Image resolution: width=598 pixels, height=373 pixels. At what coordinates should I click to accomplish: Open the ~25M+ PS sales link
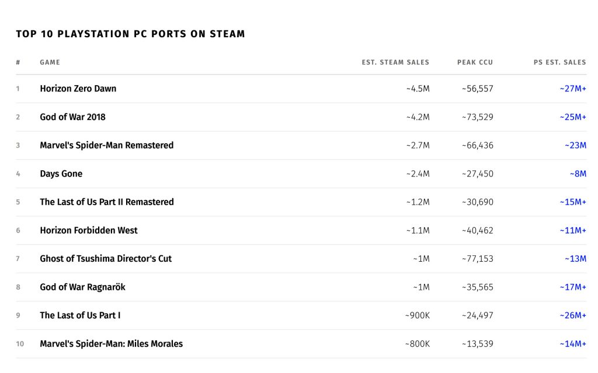pyautogui.click(x=572, y=117)
